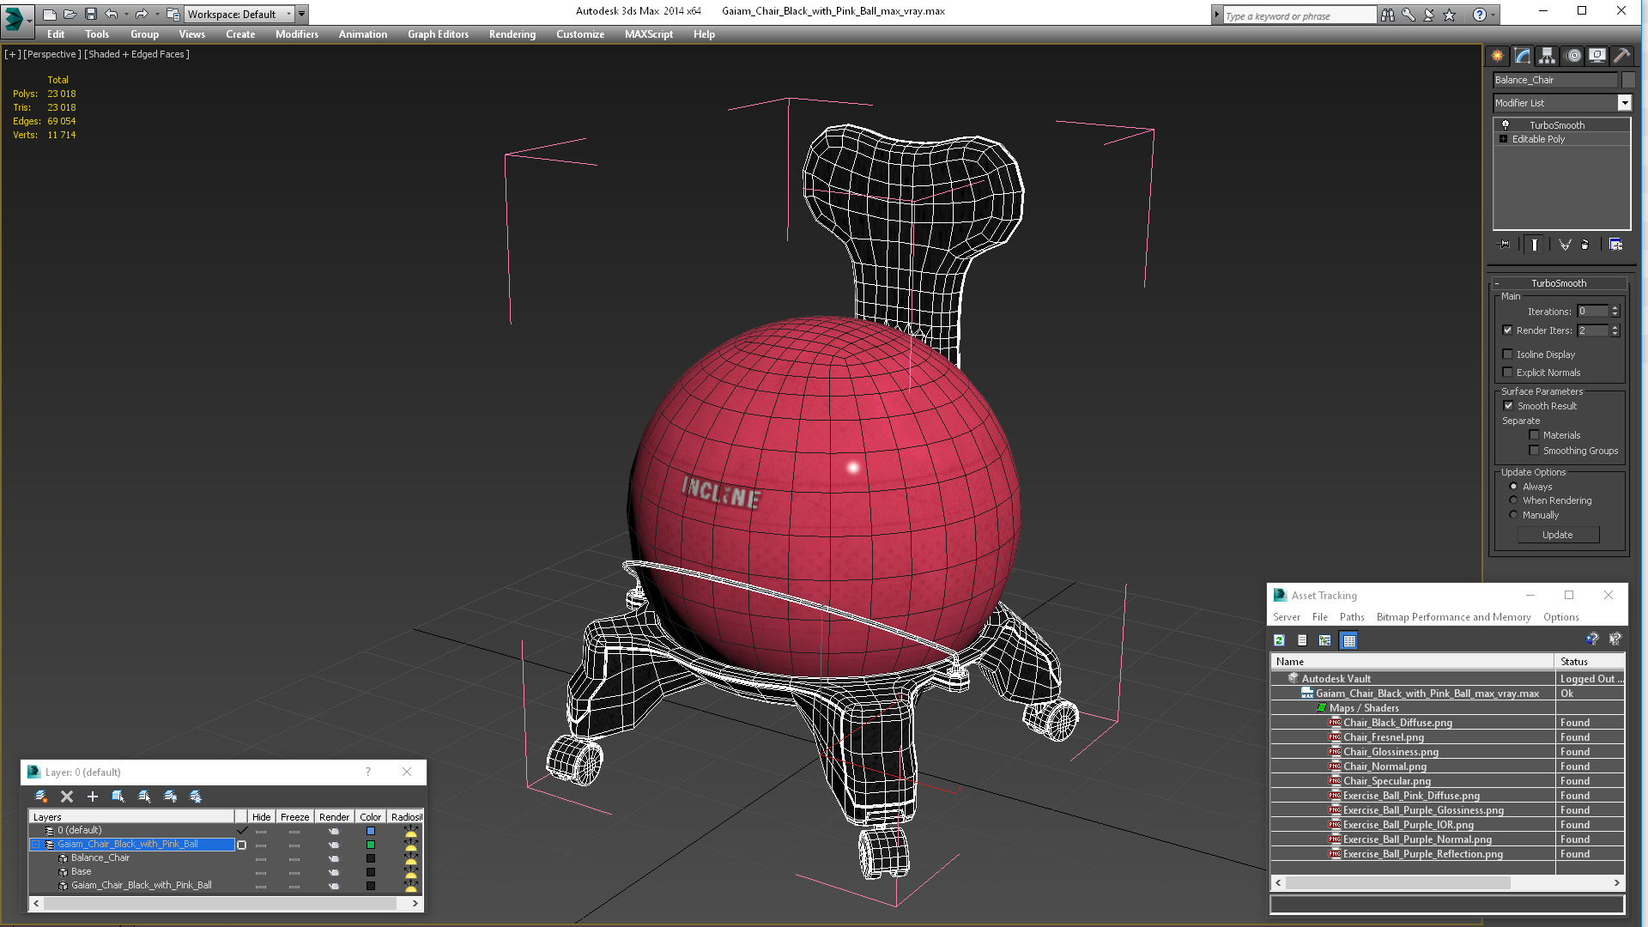Open quick access toolbar customize arrow
The width and height of the screenshot is (1648, 927).
coord(302,14)
